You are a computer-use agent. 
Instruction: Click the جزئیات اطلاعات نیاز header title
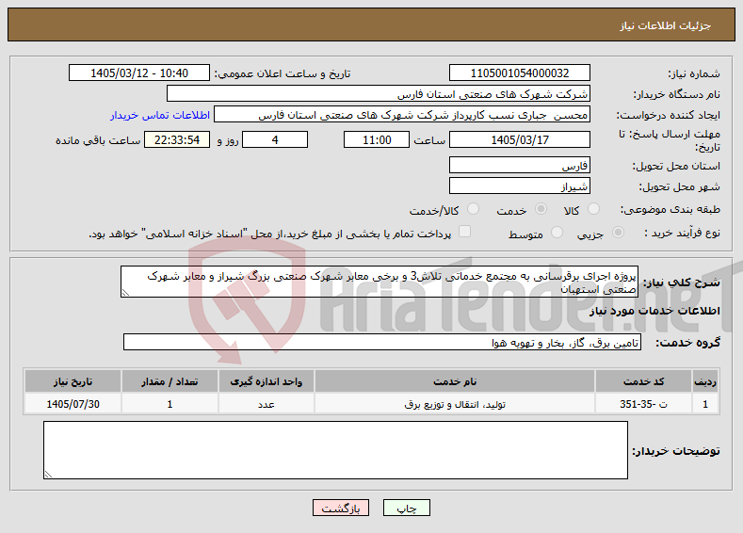click(x=665, y=25)
